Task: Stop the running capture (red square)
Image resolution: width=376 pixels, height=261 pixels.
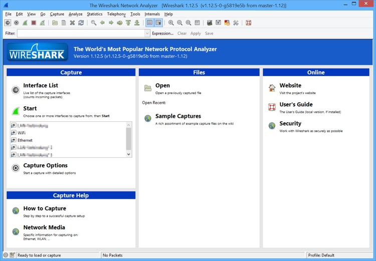Action: pos(34,23)
